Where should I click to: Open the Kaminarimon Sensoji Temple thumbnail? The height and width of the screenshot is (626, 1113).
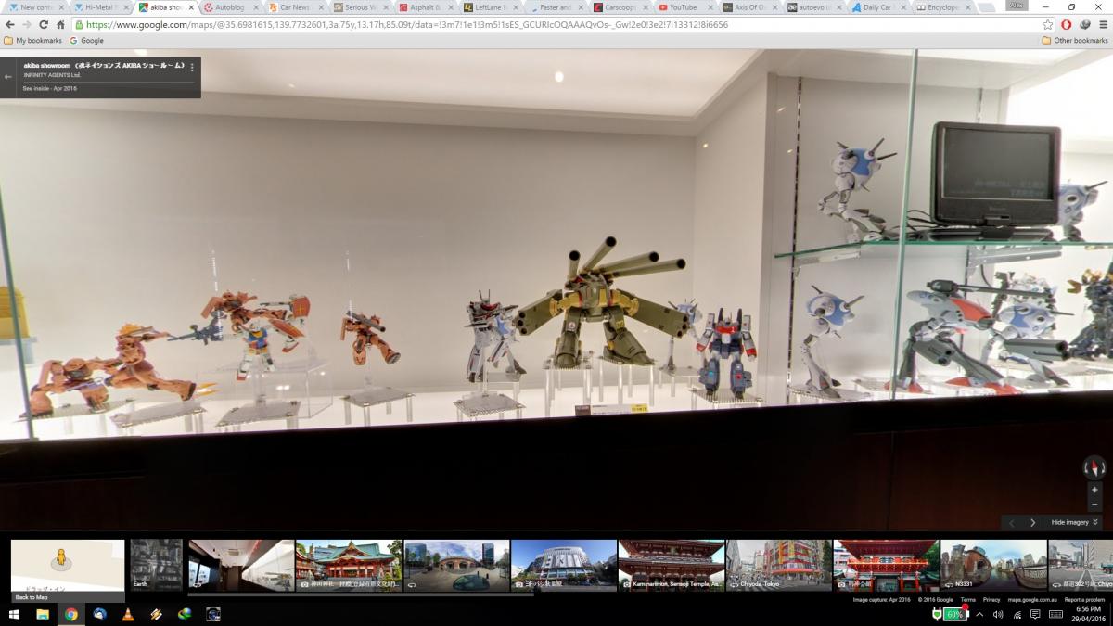click(671, 566)
